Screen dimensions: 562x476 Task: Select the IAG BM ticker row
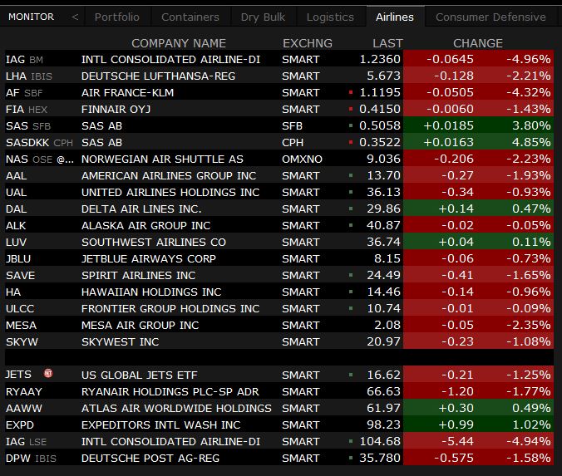tap(279, 59)
